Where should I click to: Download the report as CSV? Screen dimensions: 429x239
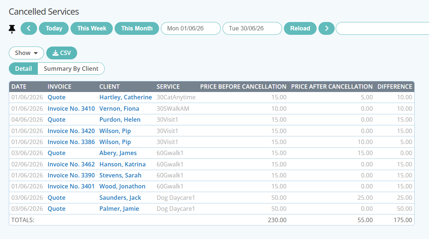click(62, 53)
